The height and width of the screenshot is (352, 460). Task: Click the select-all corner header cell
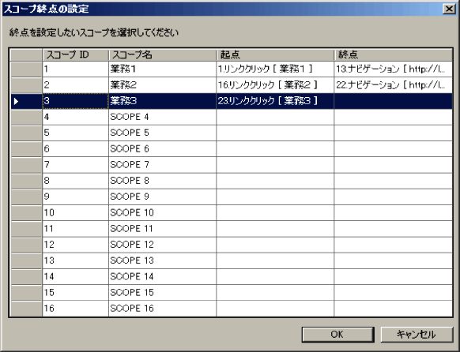click(x=26, y=54)
